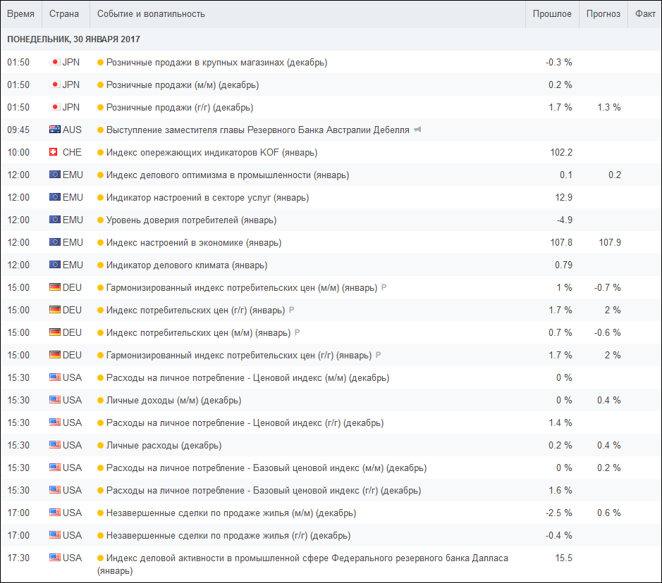Image resolution: width=662 pixels, height=583 pixels.
Task: Click the EU flag beside Индикатор делового климата
Action: click(55, 265)
